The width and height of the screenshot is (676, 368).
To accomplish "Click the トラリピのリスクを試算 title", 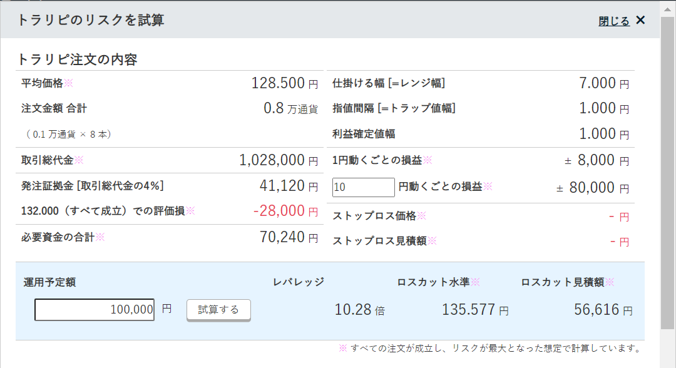I will coord(91,20).
